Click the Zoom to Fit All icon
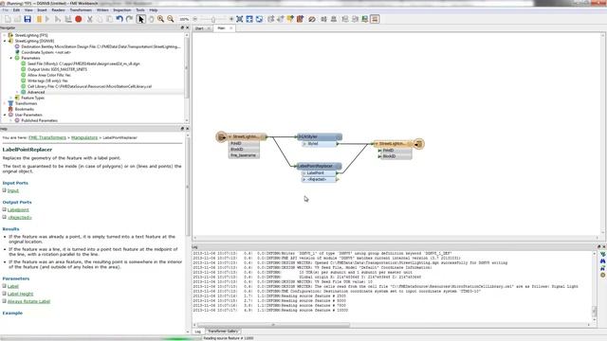 pyautogui.click(x=240, y=19)
